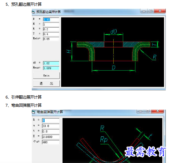Viewport: 169px width, 163px height.
Task: Maximize the 预孔翻边展开计算 window
Action: tap(151, 11)
